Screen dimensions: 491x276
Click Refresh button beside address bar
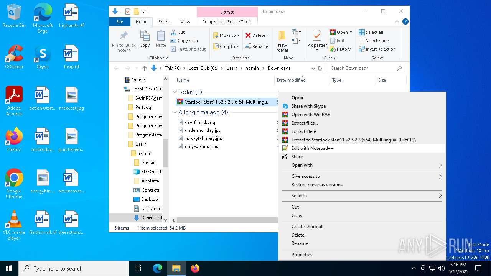(320, 68)
